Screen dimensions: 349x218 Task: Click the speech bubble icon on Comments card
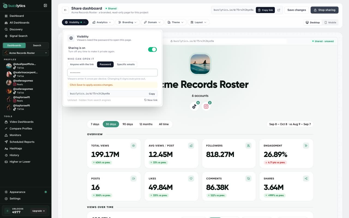(x=248, y=179)
